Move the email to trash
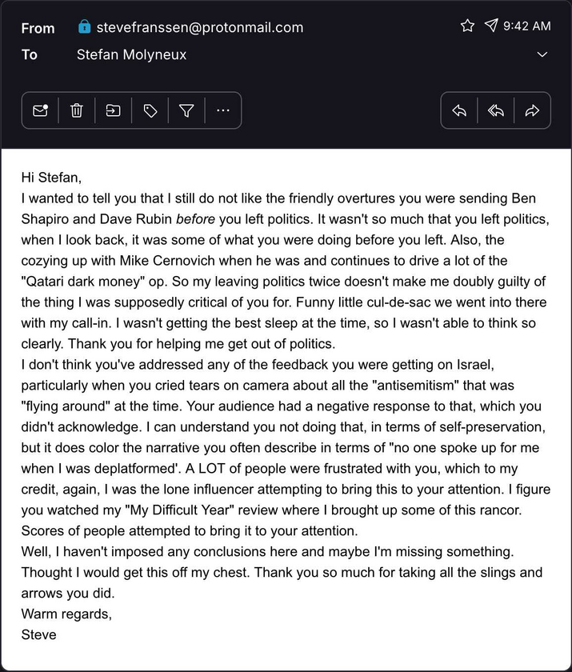Viewport: 572px width, 672px height. 77,110
